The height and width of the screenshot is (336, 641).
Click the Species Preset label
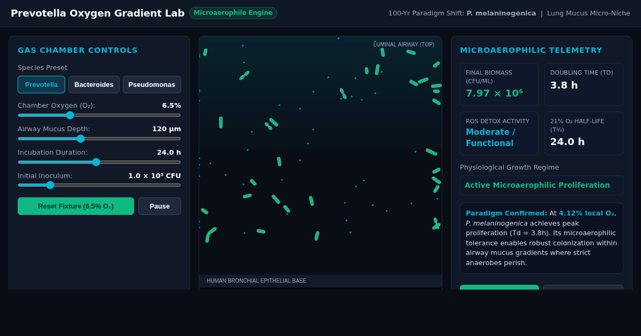43,68
